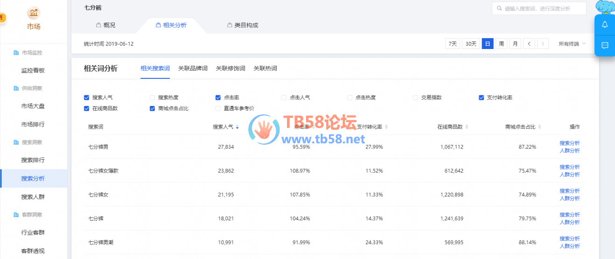This screenshot has height=259, width=615.
Task: Open the 所有终端 dropdown
Action: [x=572, y=44]
